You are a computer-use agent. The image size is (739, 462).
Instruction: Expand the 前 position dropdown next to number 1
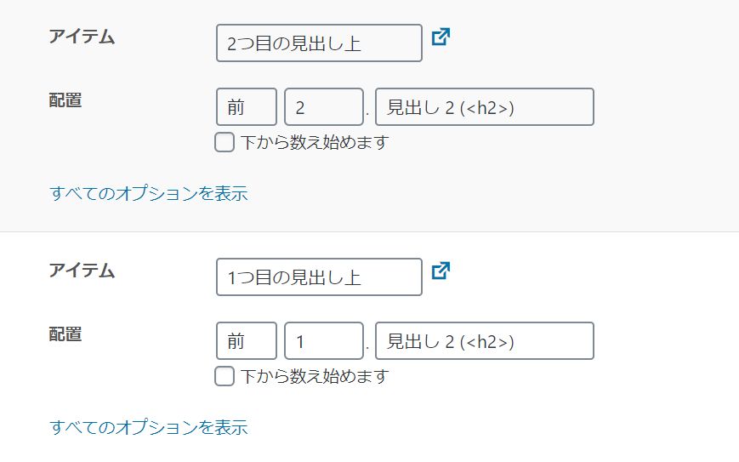tap(247, 341)
